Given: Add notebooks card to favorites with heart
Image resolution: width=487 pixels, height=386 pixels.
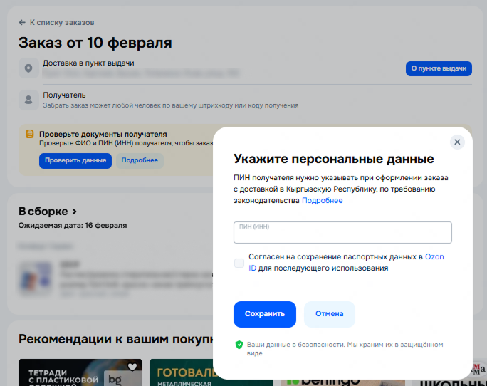Looking at the screenshot, I should [x=132, y=367].
